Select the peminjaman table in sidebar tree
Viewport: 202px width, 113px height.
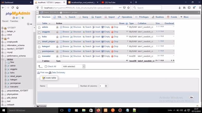(15, 83)
